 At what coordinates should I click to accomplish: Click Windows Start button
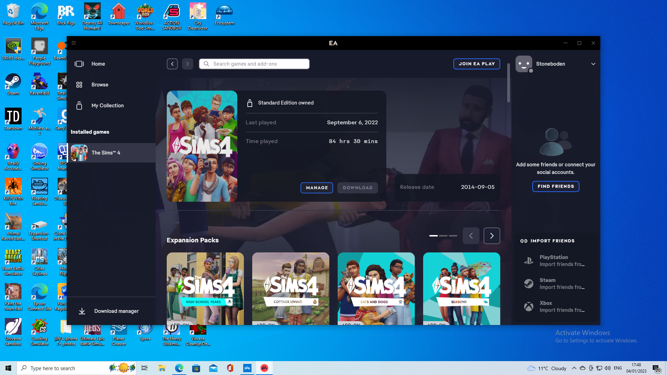[x=8, y=368]
